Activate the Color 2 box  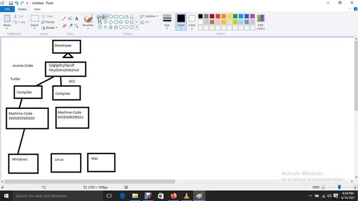pyautogui.click(x=192, y=22)
